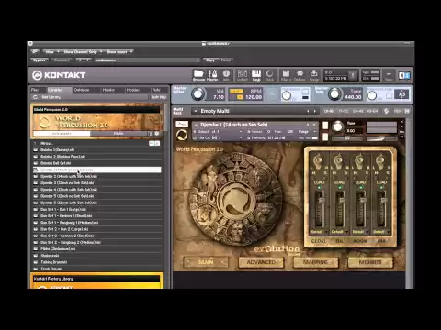Image resolution: width=441 pixels, height=330 pixels.
Task: Load previous instrument with left arrow in Djembe header
Action: click(x=308, y=125)
